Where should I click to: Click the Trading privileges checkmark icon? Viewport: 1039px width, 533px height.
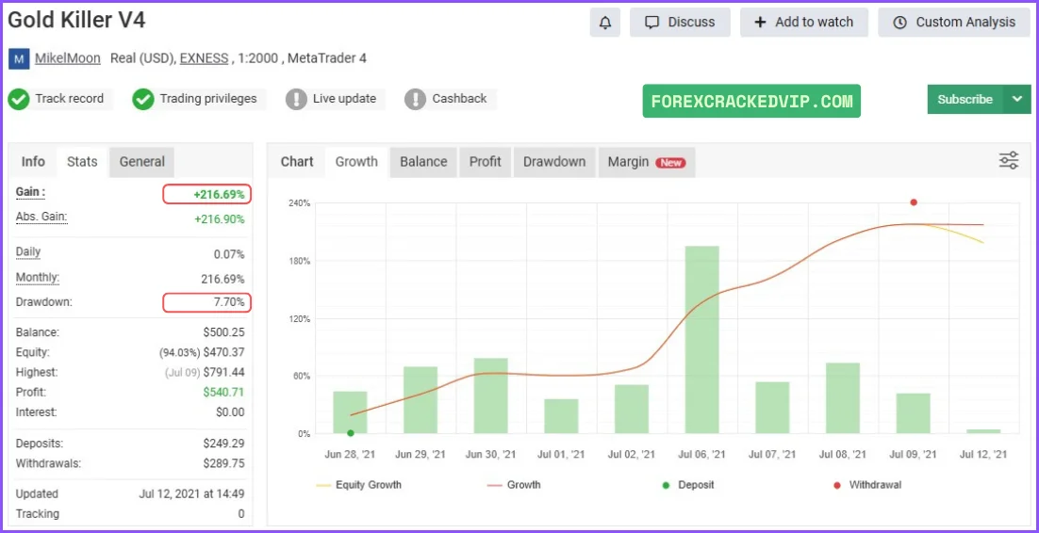[x=143, y=99]
